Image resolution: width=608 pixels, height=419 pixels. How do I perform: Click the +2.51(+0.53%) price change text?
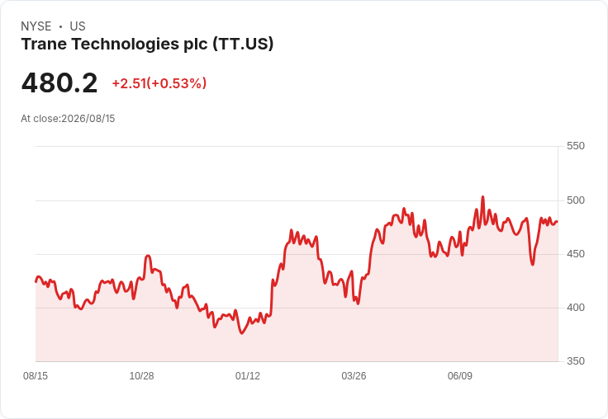click(159, 83)
